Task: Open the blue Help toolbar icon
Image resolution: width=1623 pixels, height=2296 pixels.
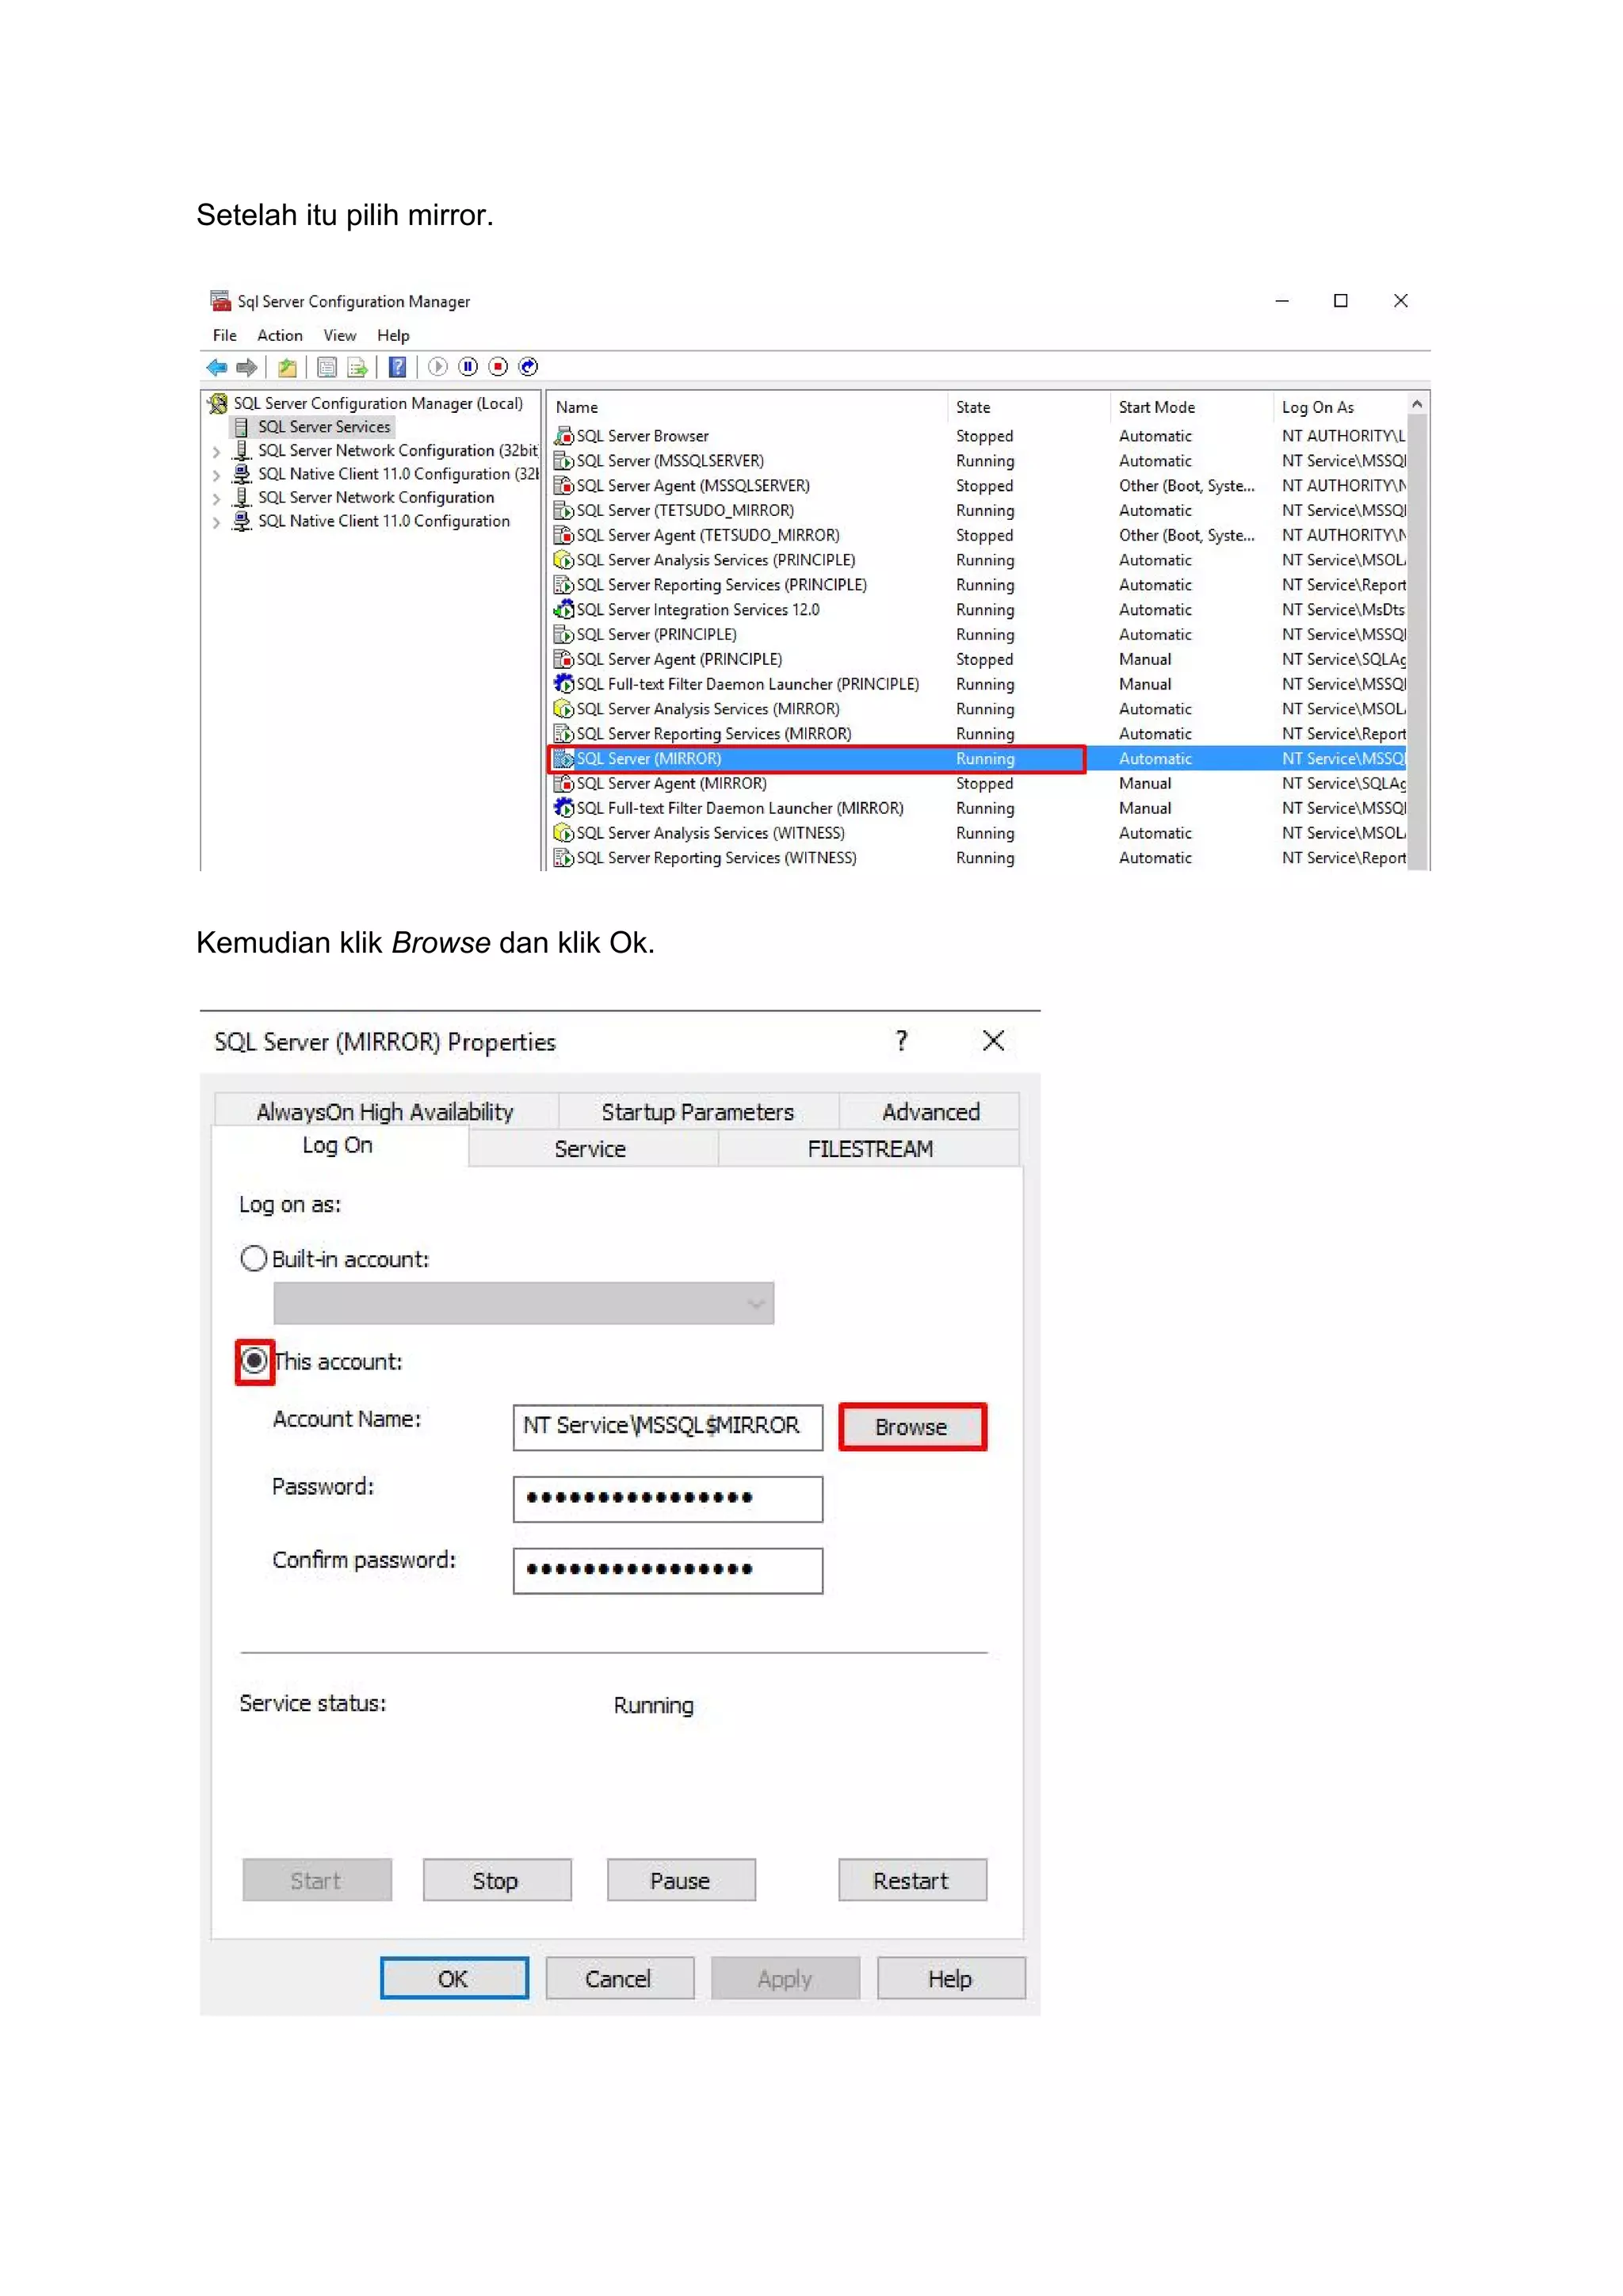Action: tap(397, 367)
